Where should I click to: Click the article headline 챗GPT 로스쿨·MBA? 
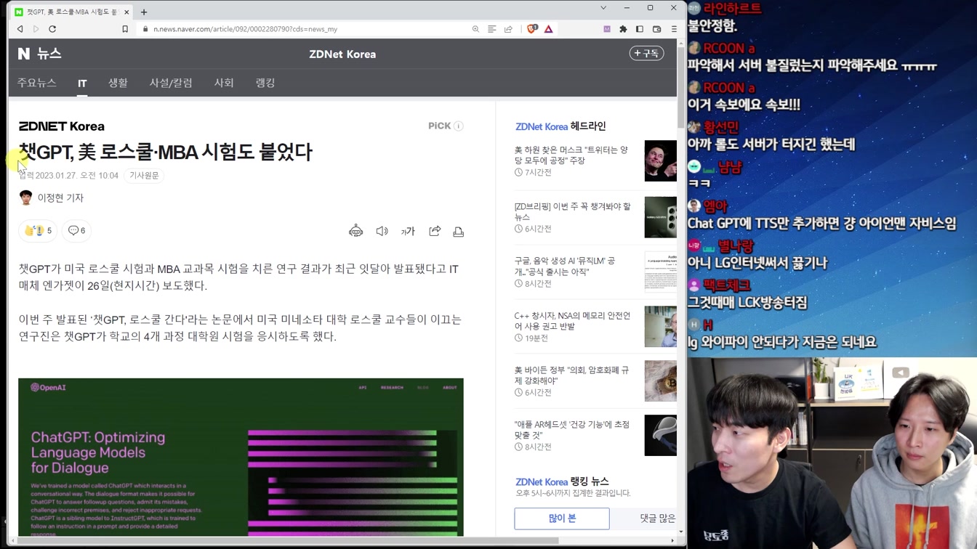click(x=166, y=152)
